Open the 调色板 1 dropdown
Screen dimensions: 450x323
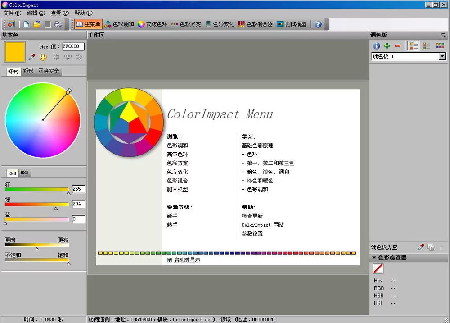pyautogui.click(x=442, y=56)
